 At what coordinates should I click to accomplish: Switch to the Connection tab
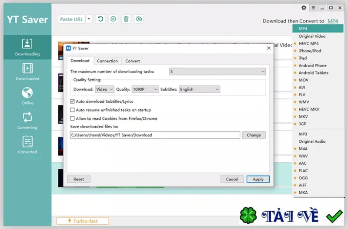107,61
